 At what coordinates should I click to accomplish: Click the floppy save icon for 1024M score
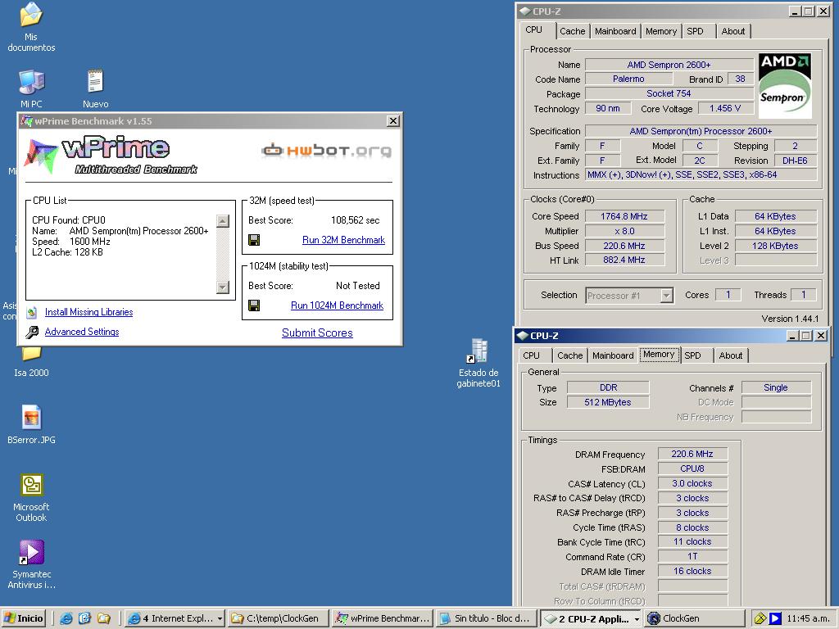254,305
